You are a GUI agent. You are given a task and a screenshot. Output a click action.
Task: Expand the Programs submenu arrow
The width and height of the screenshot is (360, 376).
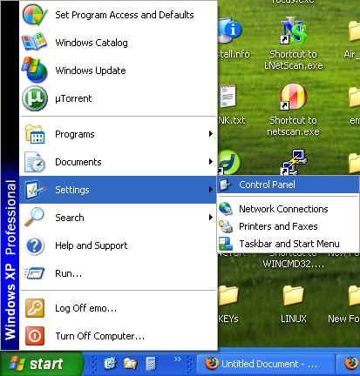pos(211,134)
